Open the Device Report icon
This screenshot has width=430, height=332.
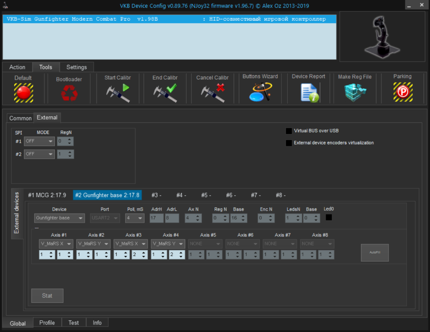pos(309,92)
